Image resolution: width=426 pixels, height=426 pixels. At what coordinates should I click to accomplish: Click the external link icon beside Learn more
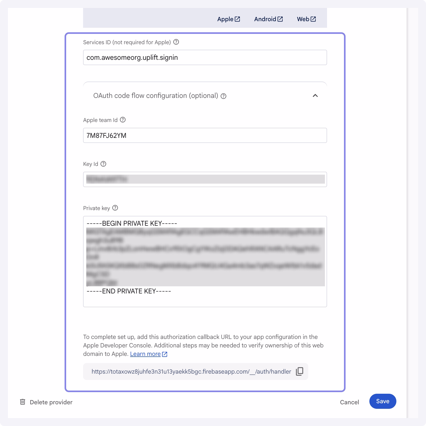(165, 354)
